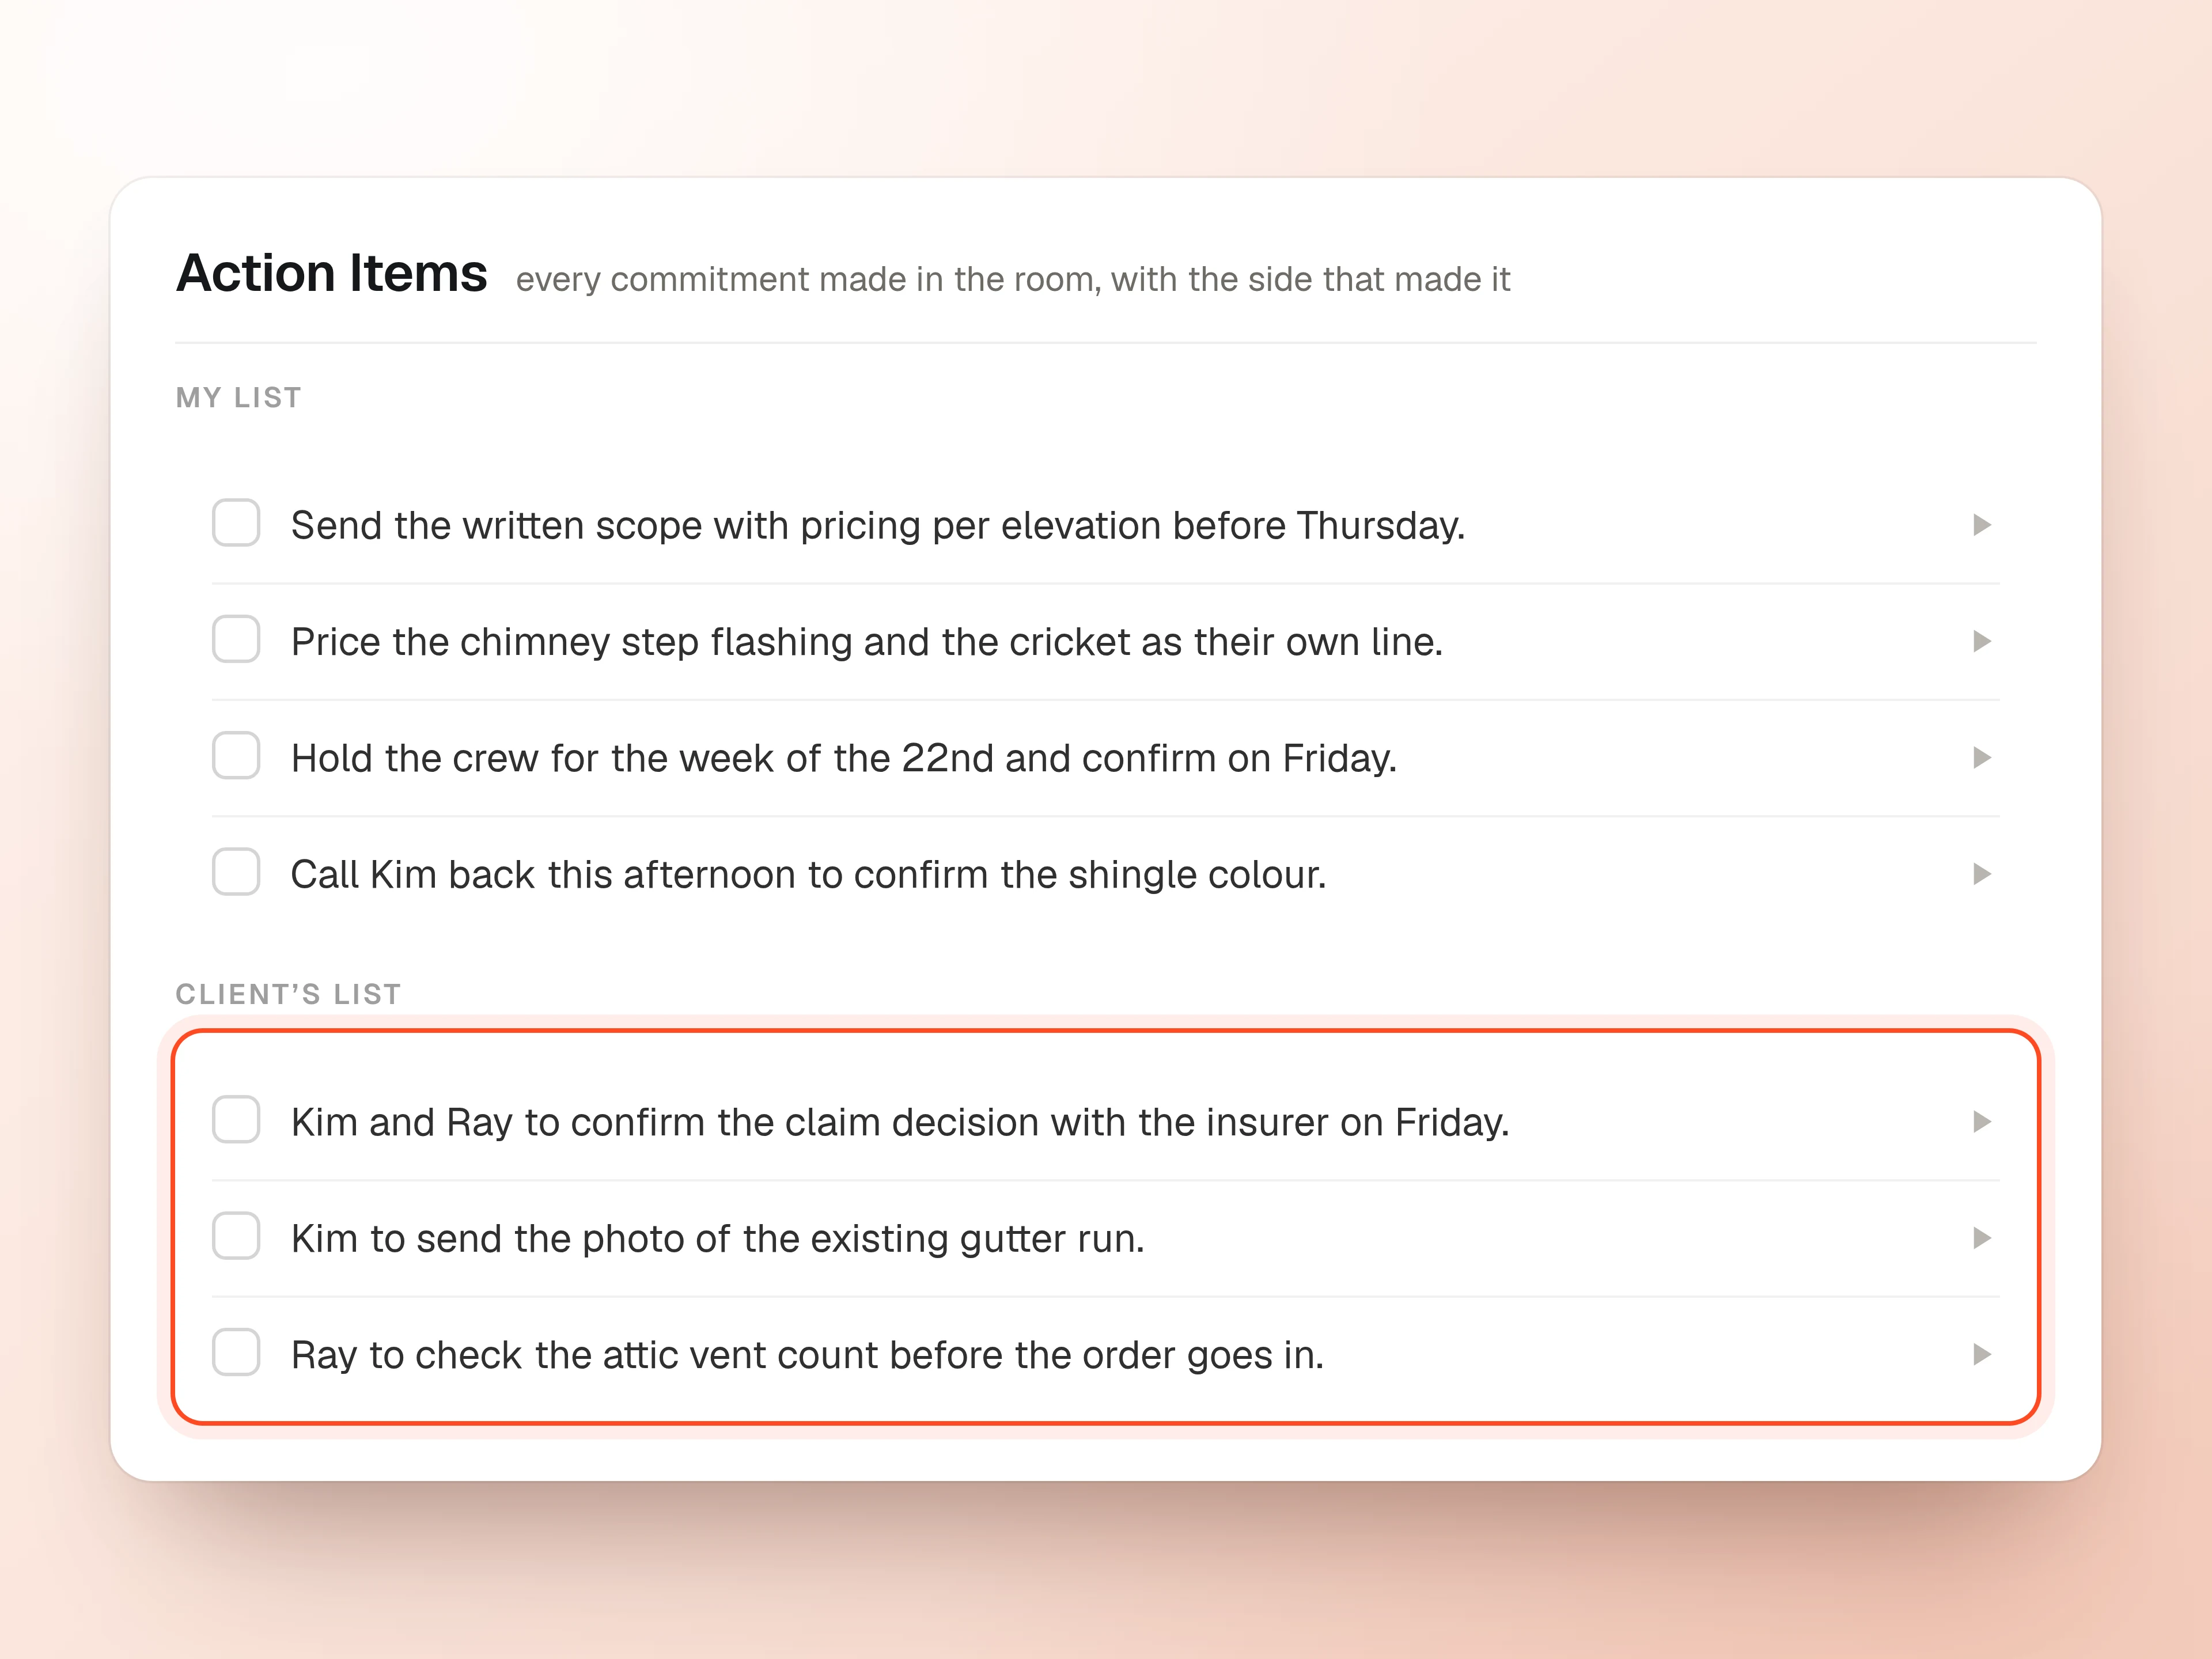Click the Action Items title
The width and height of the screenshot is (2212, 1659).
[x=332, y=273]
